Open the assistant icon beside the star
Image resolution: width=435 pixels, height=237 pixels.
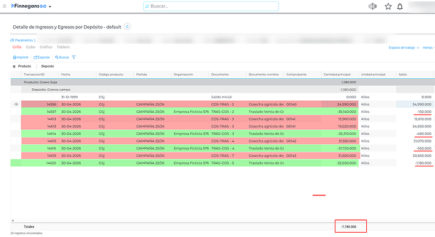click(x=373, y=6)
